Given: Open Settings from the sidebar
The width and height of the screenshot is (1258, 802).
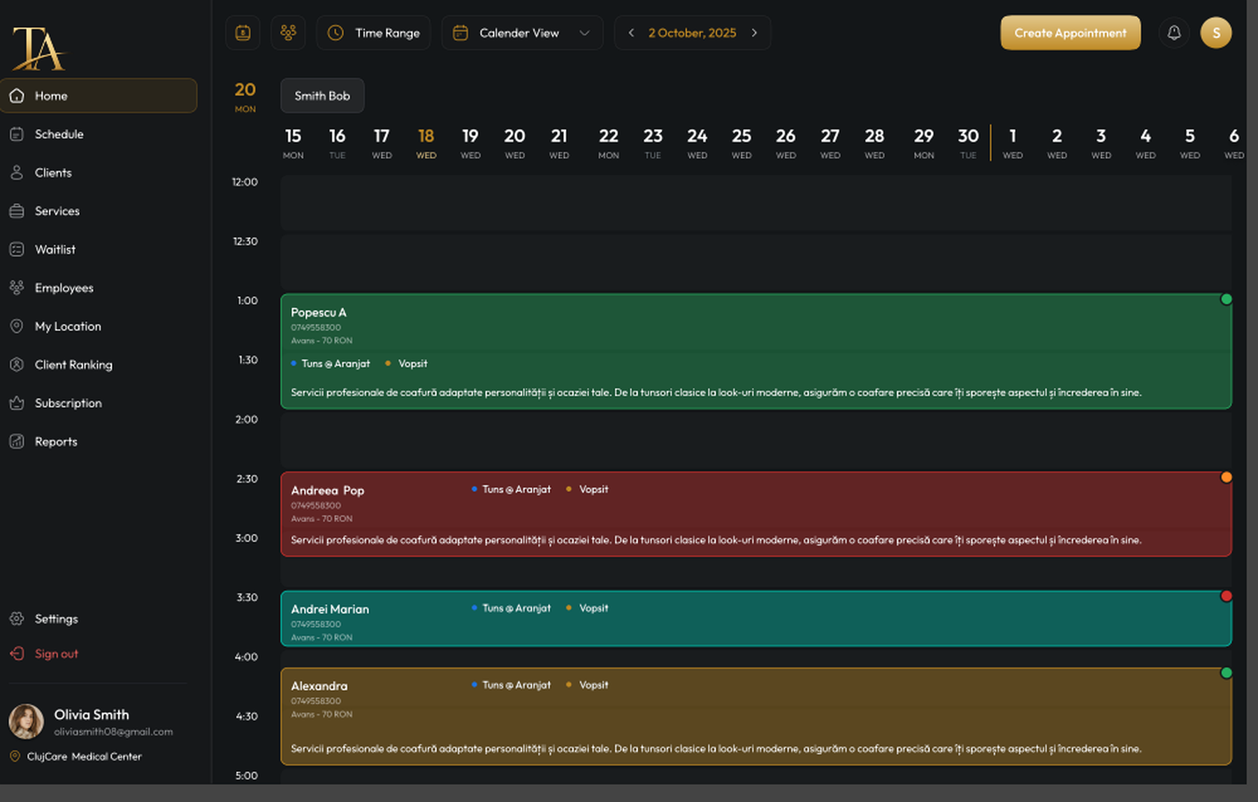Looking at the screenshot, I should click(x=57, y=619).
